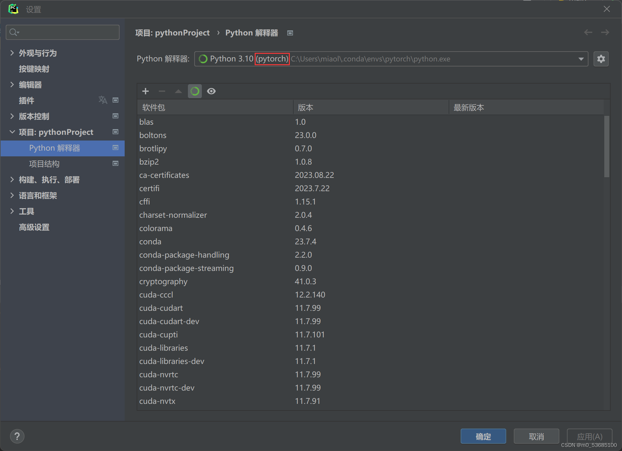Click the language icon next to 插件
The height and width of the screenshot is (451, 622).
103,100
